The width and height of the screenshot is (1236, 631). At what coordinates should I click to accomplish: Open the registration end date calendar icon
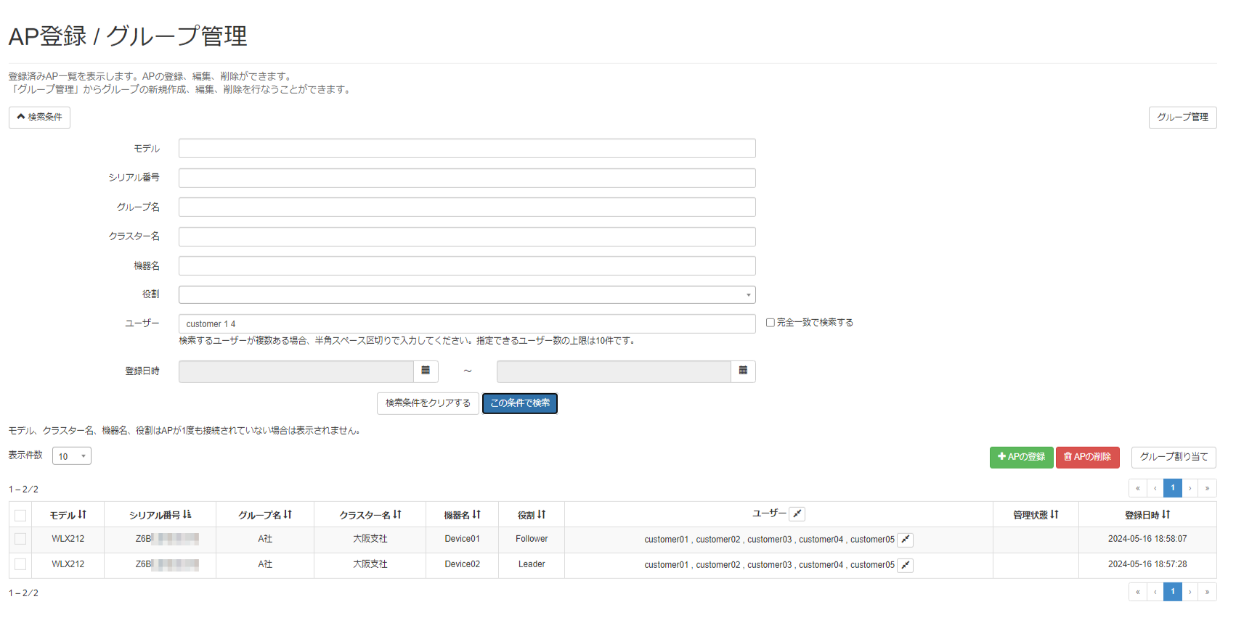click(743, 371)
